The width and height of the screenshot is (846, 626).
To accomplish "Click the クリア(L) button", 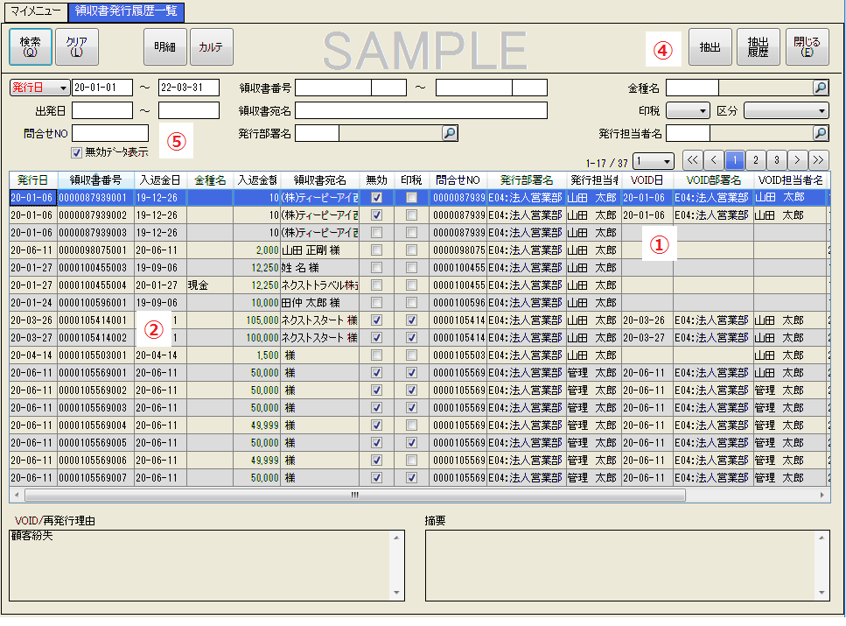I will click(x=77, y=47).
